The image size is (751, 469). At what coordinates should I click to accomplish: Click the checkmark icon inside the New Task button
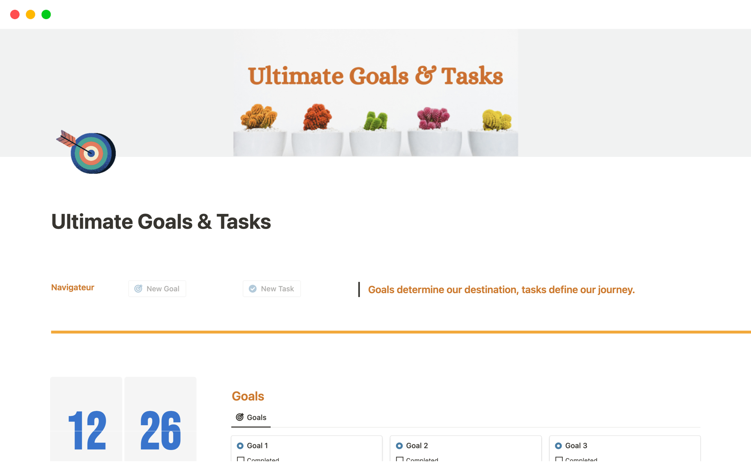(253, 288)
